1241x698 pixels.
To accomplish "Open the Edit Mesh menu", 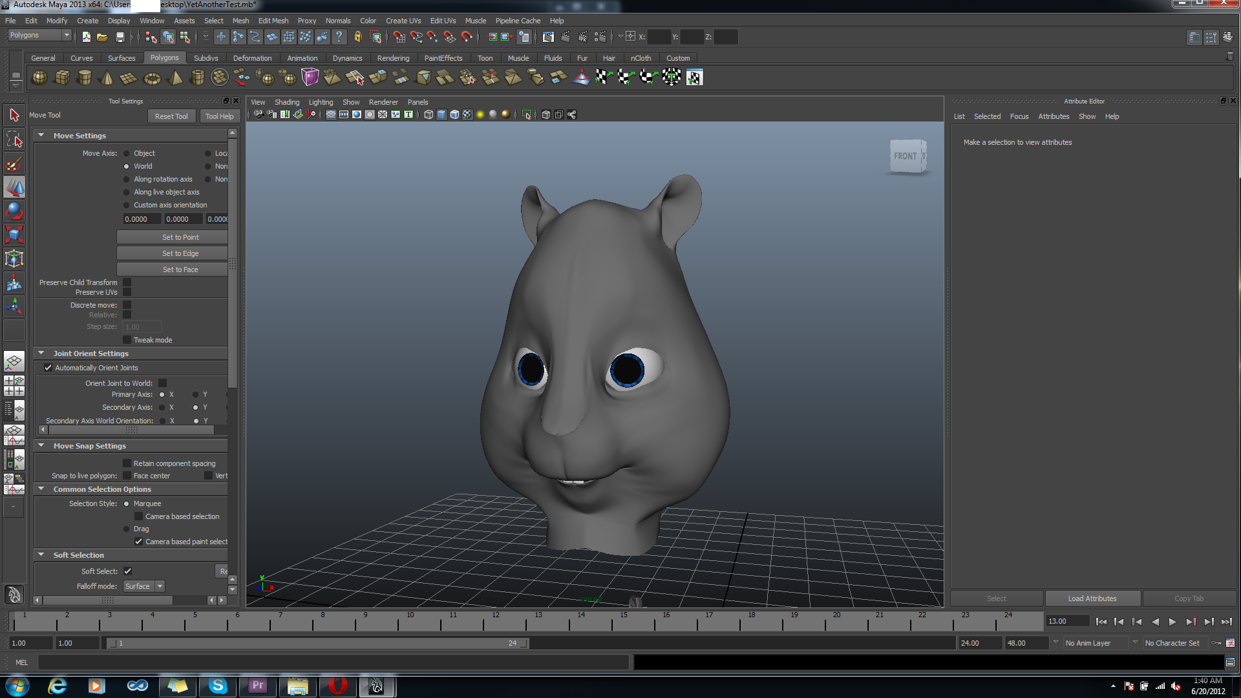I will pos(273,21).
